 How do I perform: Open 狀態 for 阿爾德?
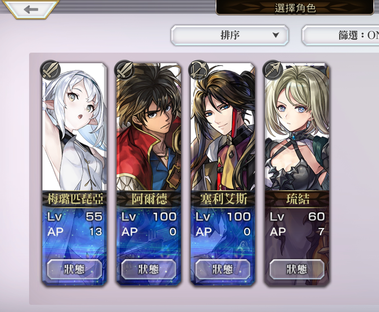coord(149,269)
